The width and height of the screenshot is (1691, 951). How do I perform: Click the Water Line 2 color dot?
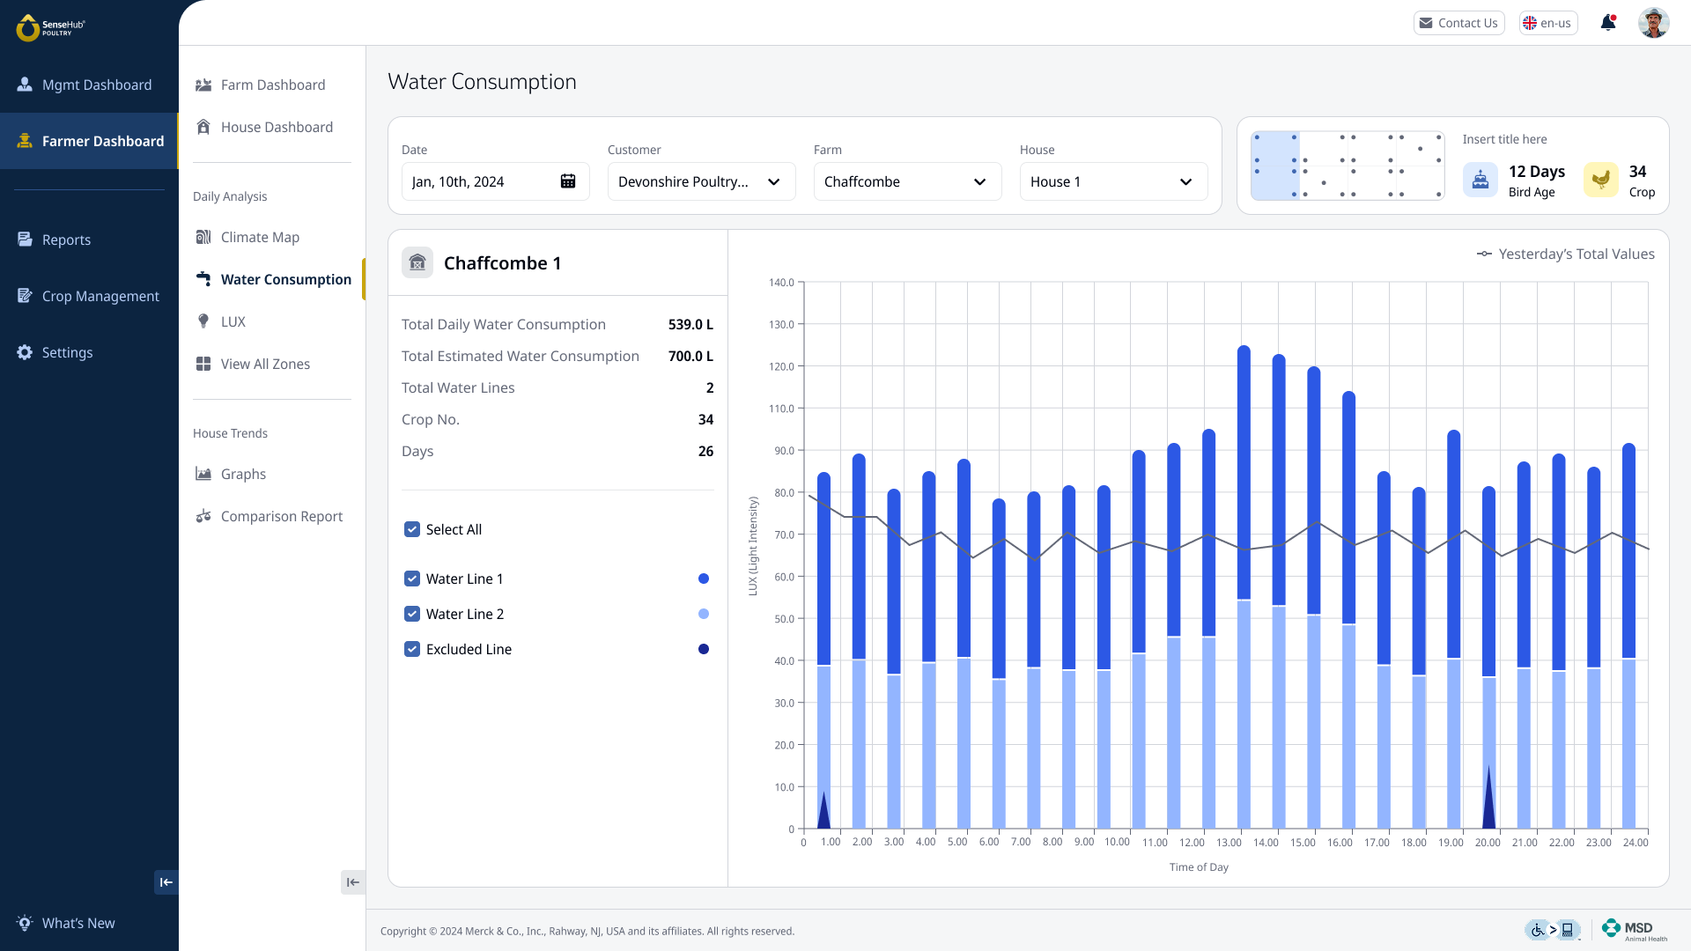pos(703,614)
